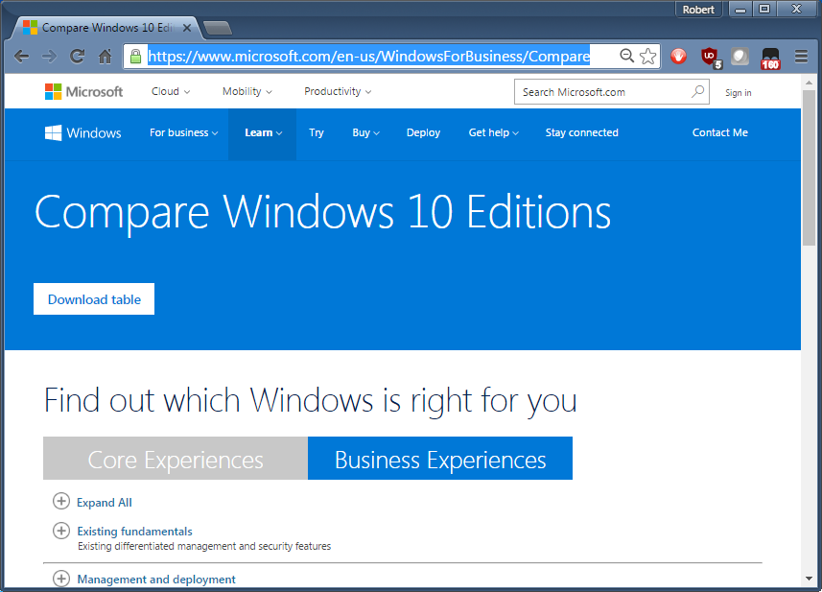Click Contact Me in the nav bar
The width and height of the screenshot is (822, 592).
coord(719,132)
